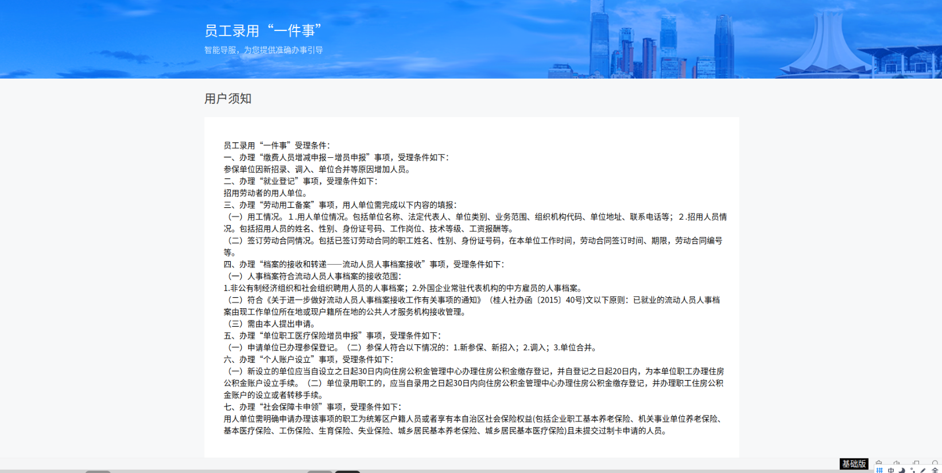Click the 基础版 black label button
942x473 pixels.
[x=854, y=464]
